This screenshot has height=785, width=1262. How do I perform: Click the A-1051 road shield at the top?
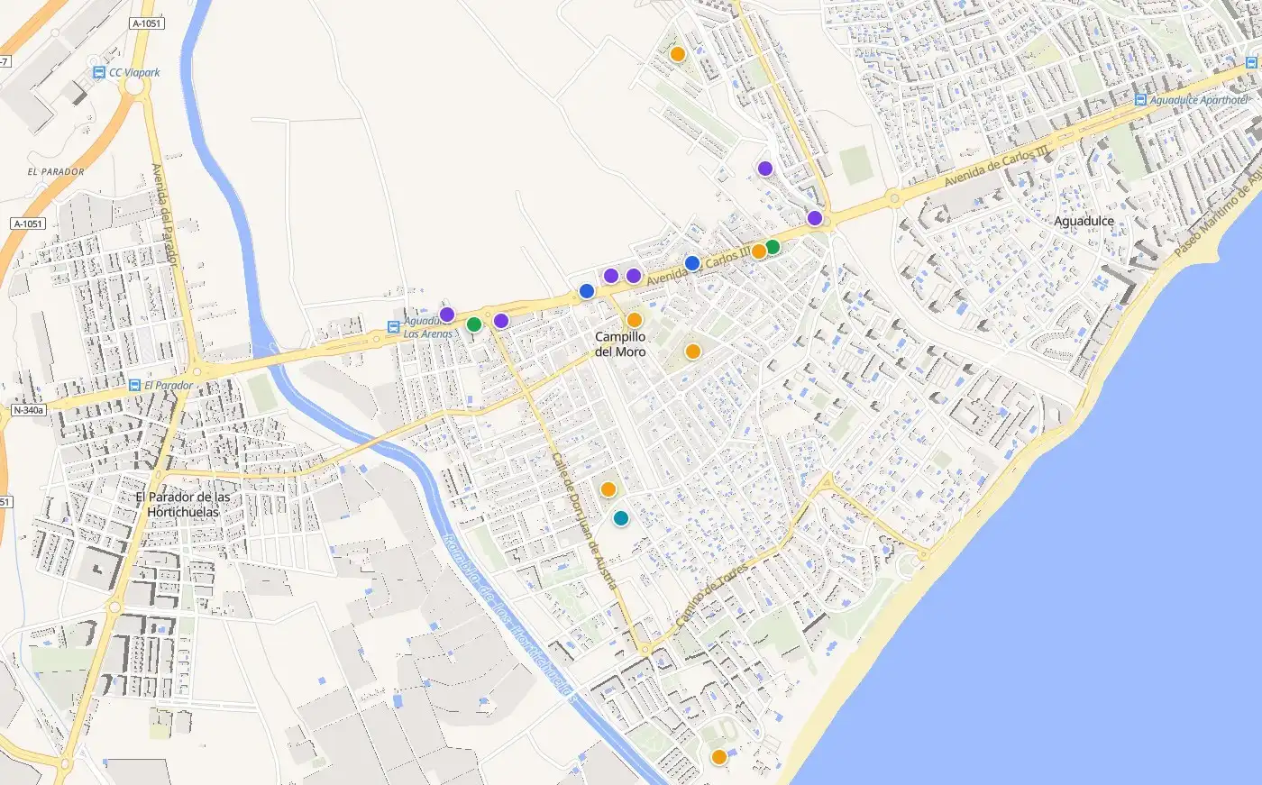(x=147, y=23)
